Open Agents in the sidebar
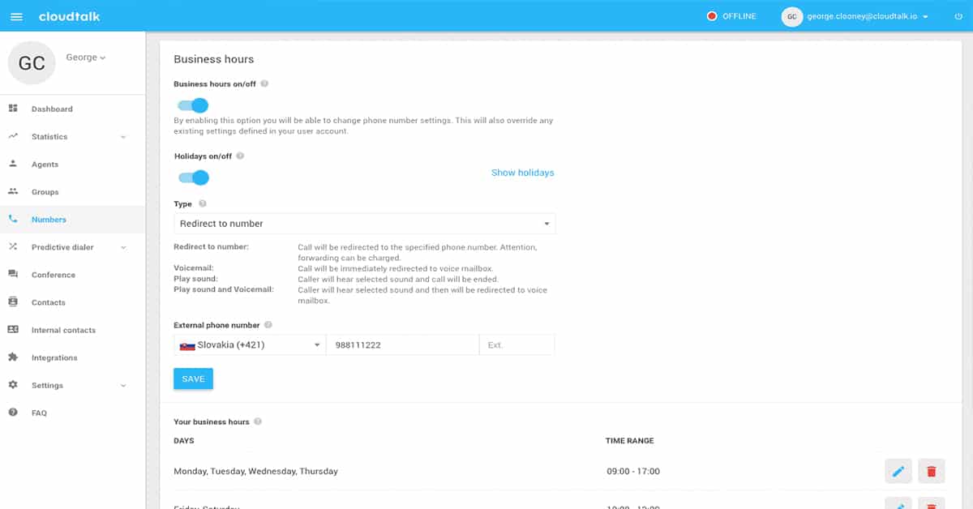Screen dimensions: 973x509 [45, 165]
